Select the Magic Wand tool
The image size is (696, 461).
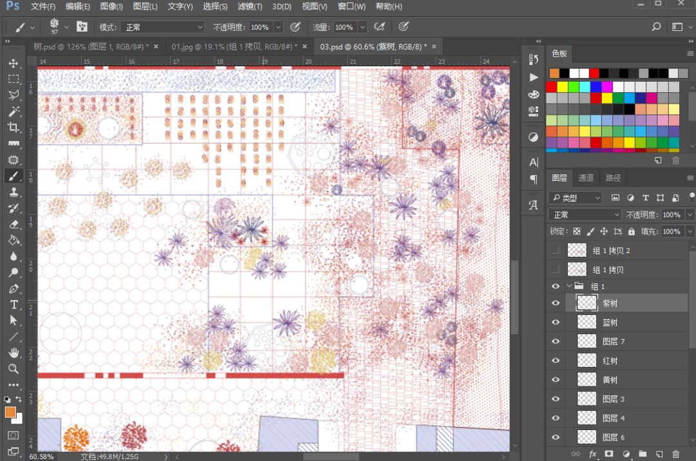[x=14, y=111]
